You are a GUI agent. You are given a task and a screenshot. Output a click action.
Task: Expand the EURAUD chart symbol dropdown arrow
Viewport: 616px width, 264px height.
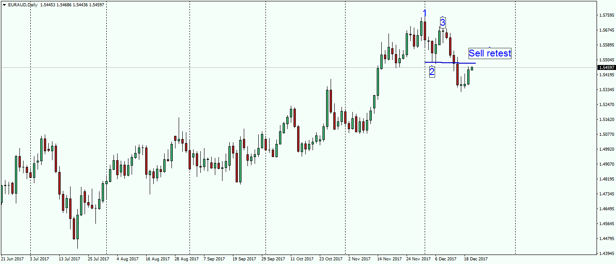[x=5, y=4]
